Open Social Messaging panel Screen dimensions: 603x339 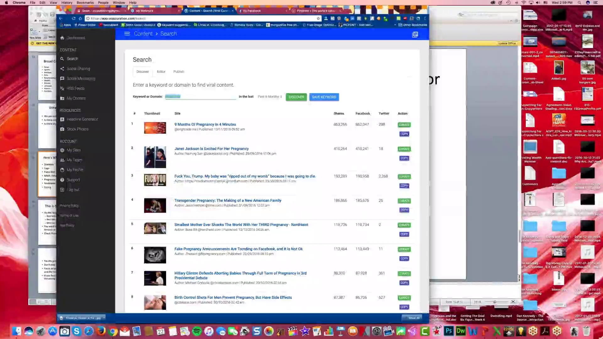click(x=81, y=78)
